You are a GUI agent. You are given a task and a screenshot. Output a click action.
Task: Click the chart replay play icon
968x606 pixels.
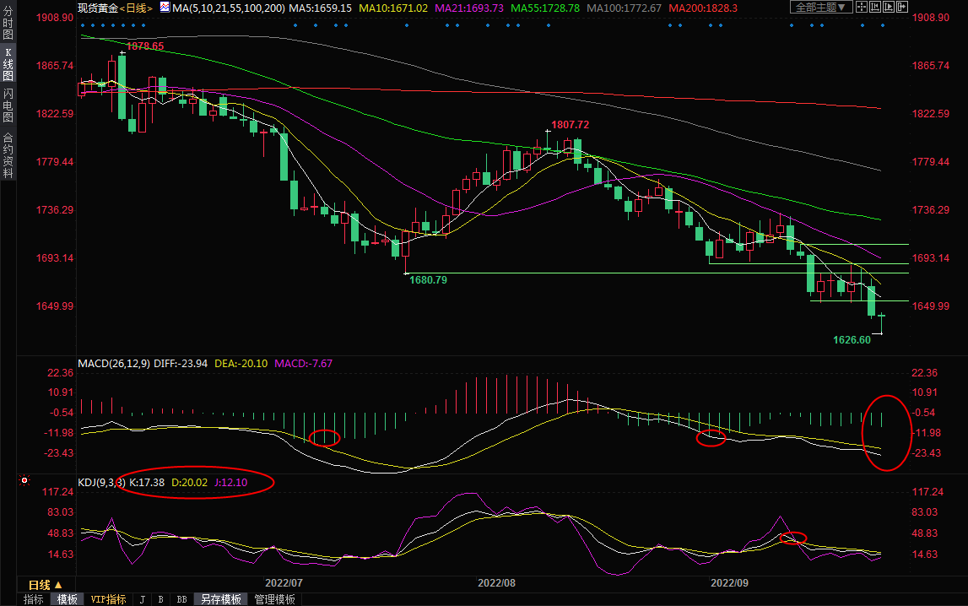(x=887, y=7)
